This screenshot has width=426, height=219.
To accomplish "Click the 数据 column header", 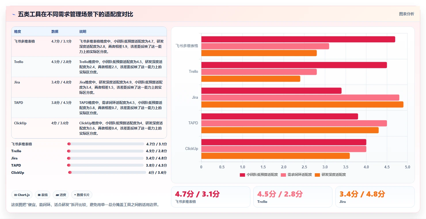I will tap(55, 32).
